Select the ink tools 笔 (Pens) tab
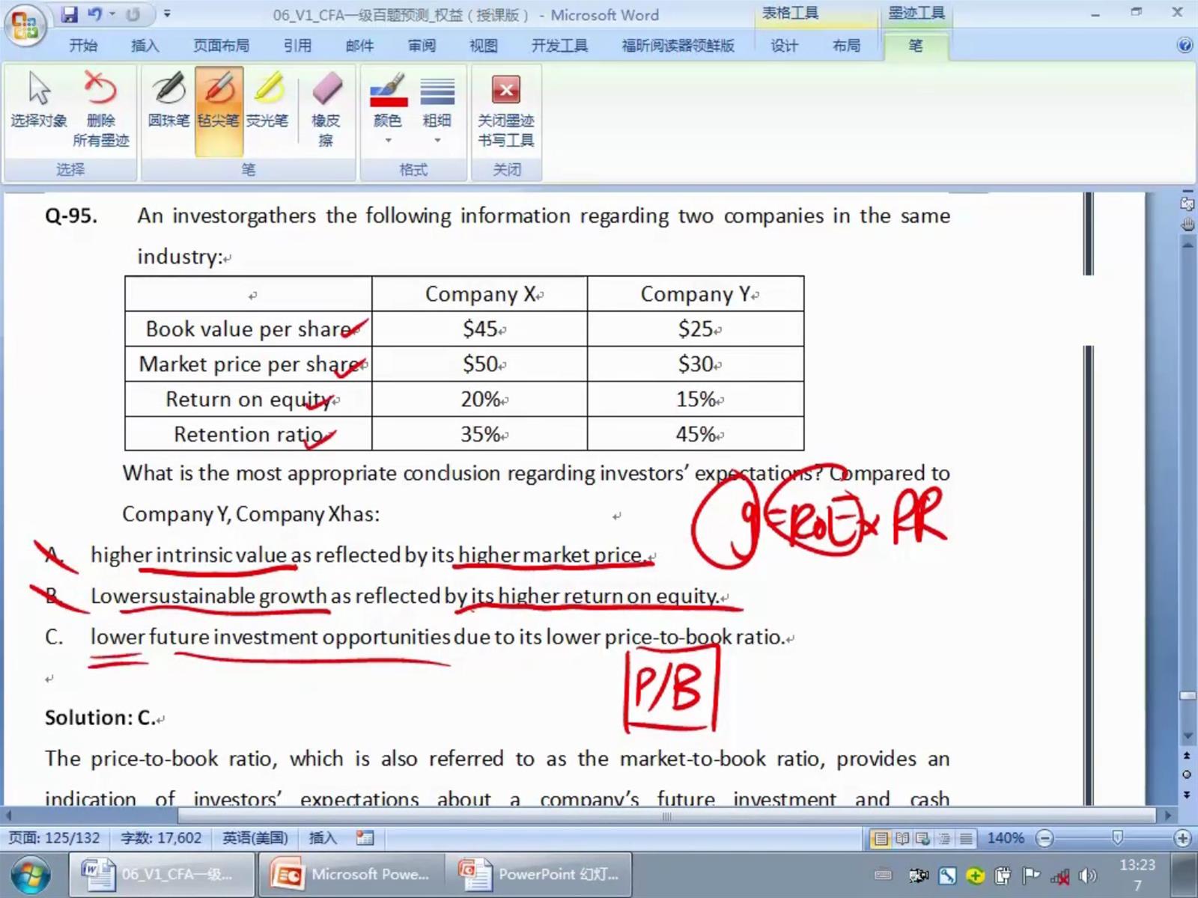The height and width of the screenshot is (898, 1198). tap(916, 46)
